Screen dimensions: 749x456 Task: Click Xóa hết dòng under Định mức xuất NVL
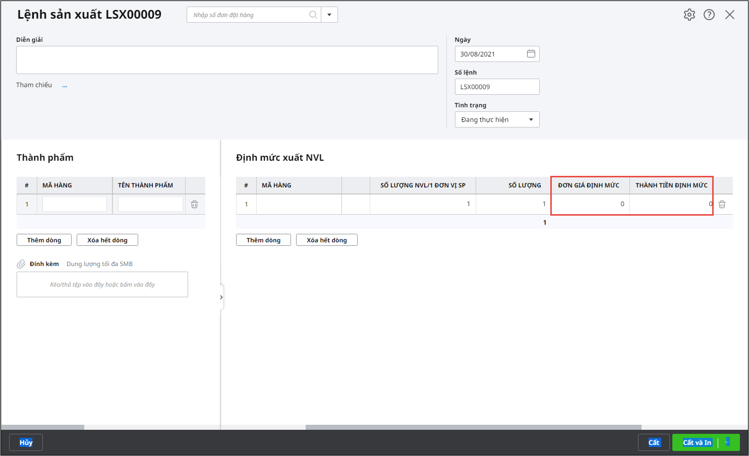[326, 240]
